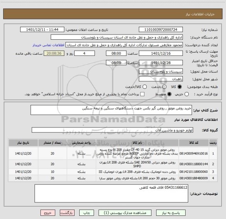Click the response deadline hour 08:00 field

click(x=116, y=53)
